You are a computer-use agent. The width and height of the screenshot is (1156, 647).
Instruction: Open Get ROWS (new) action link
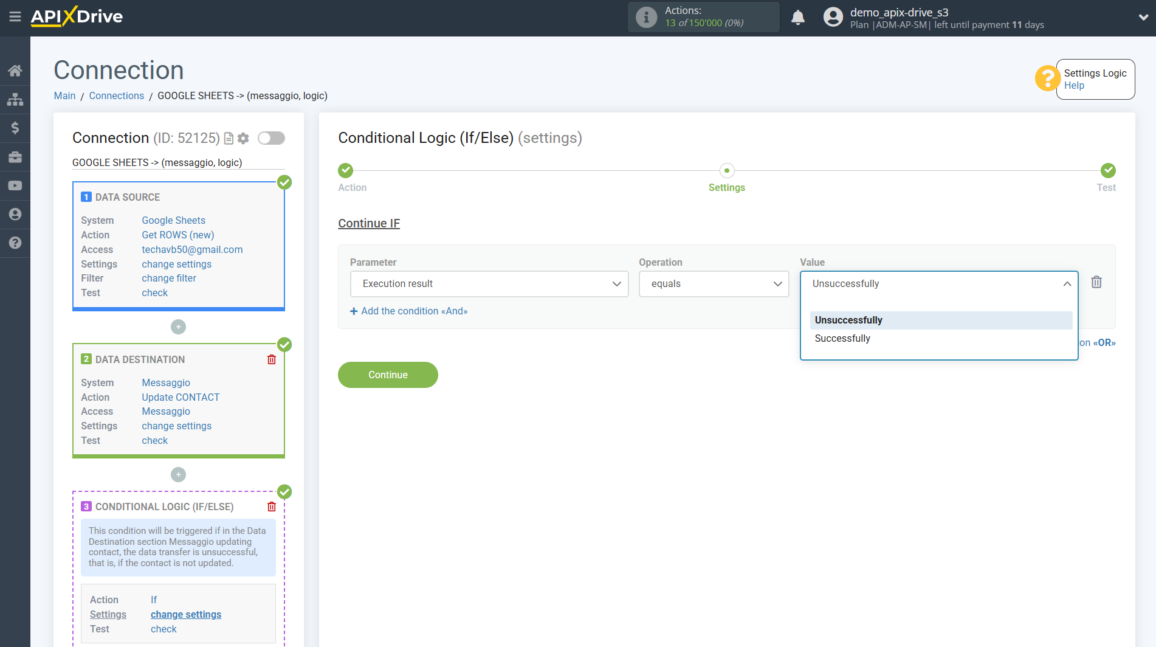[177, 235]
